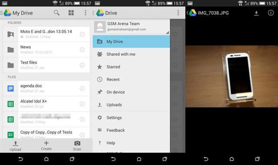Viewport: 278px width, 165px height.
Task: Tap the 'News' folder name
Action: 26,47
